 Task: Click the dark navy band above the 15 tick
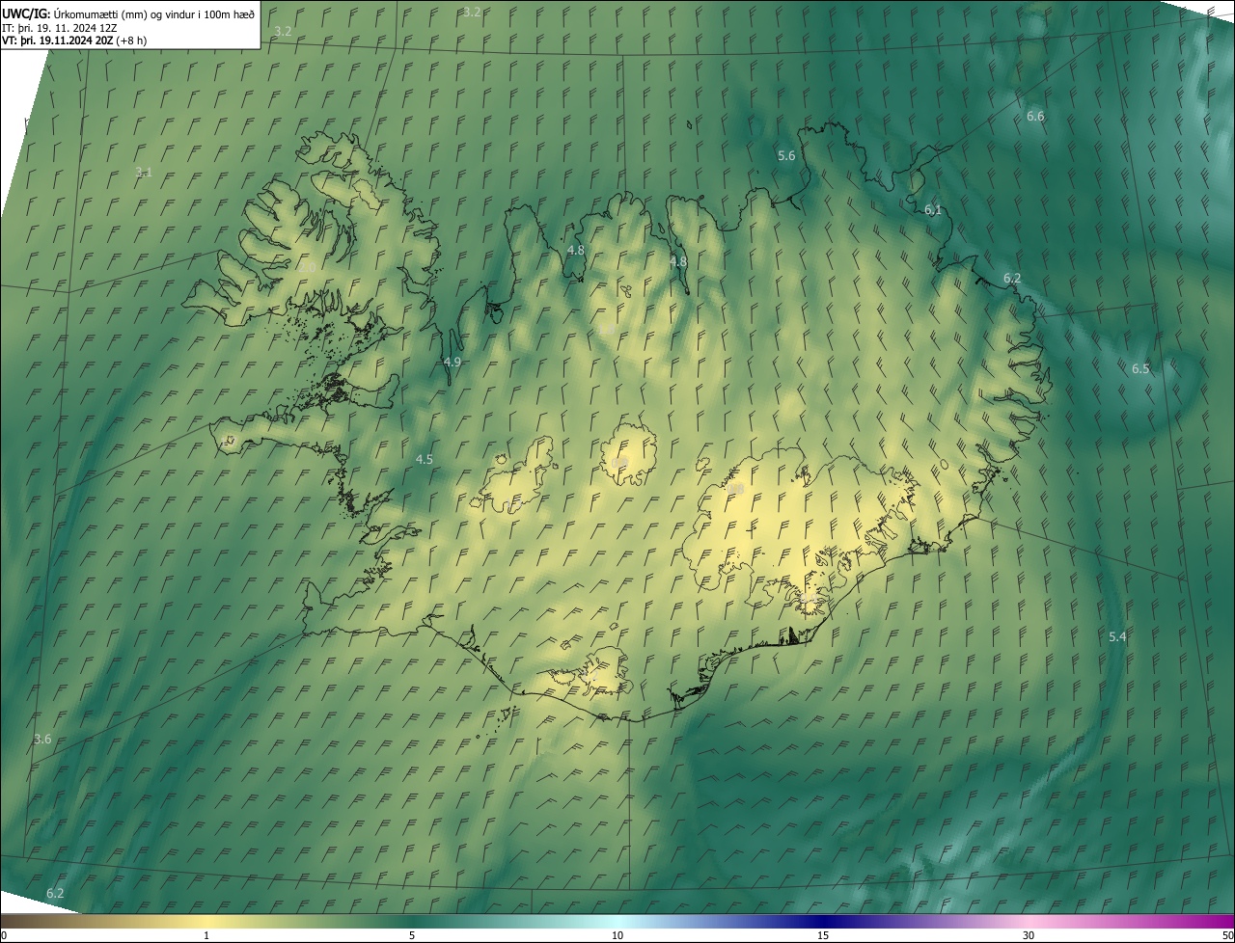[x=823, y=921]
